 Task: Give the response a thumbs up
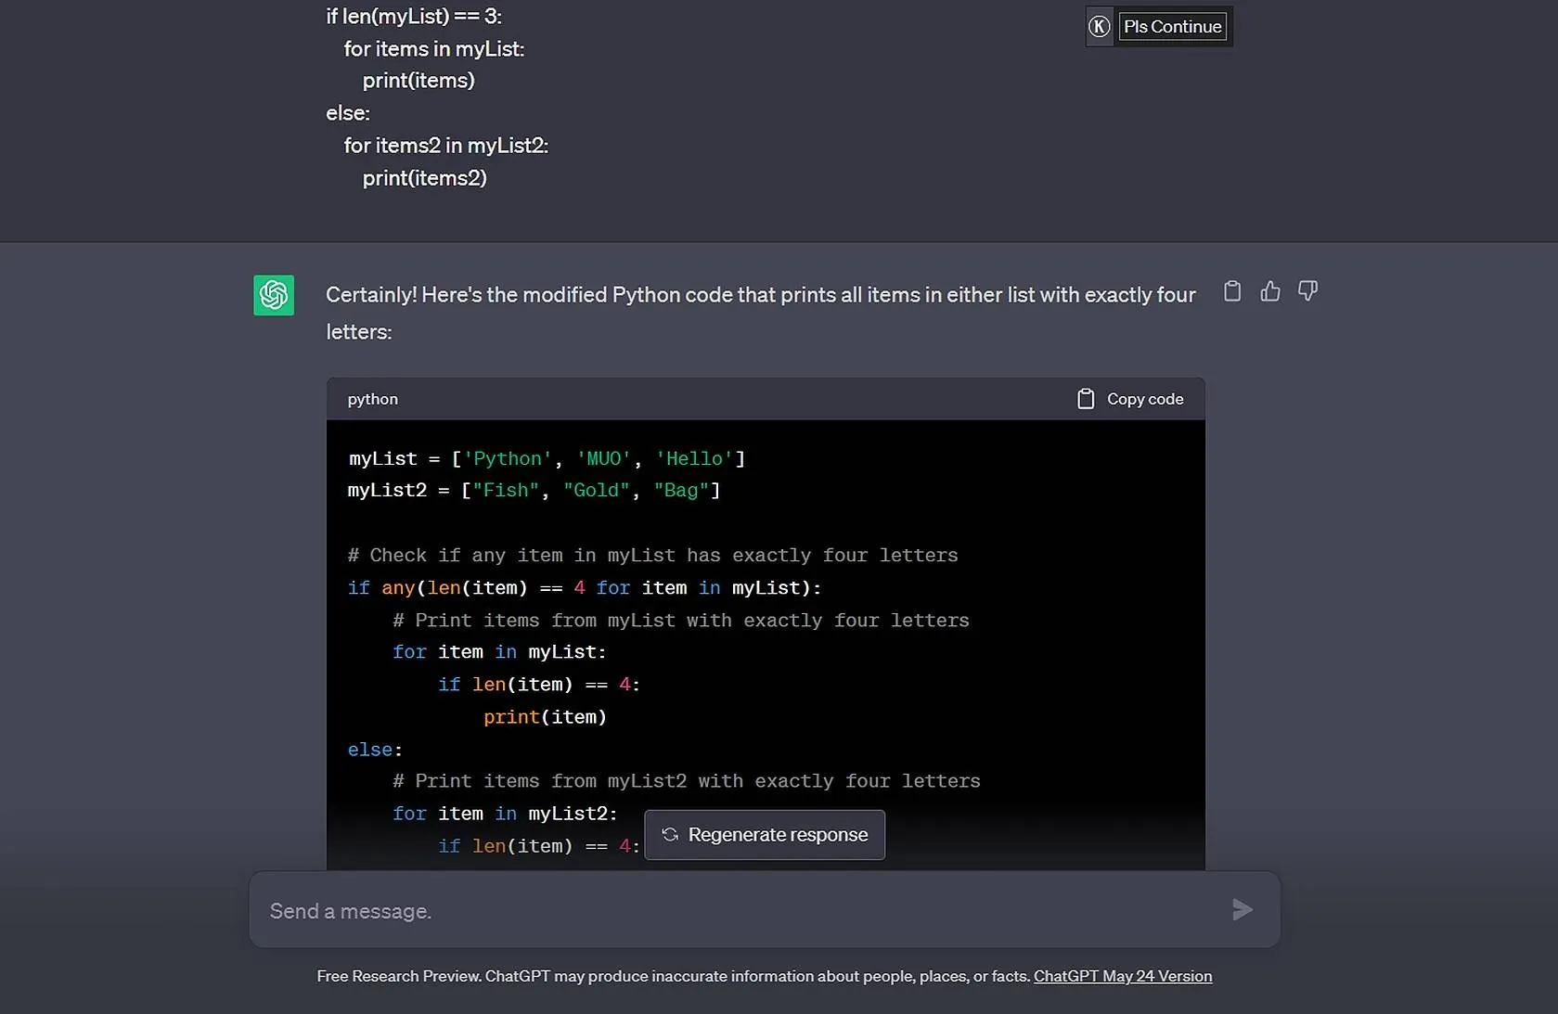(x=1269, y=291)
